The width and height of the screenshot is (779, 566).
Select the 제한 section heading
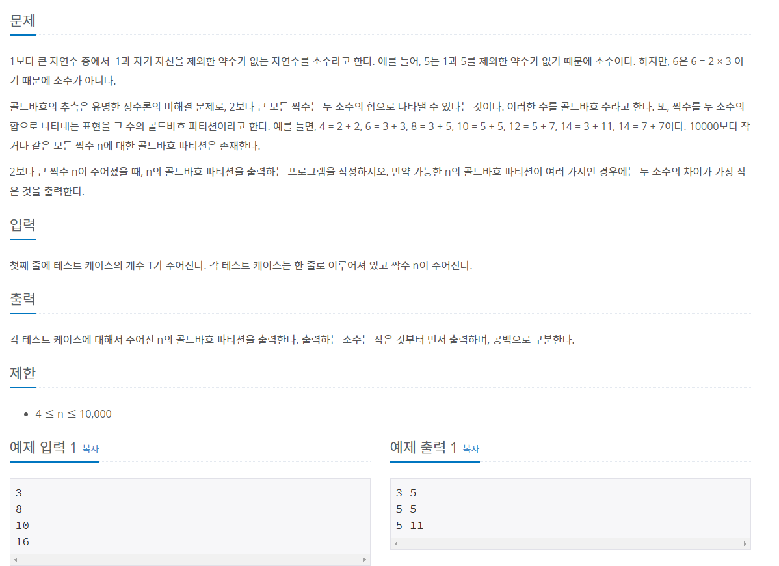tap(22, 373)
